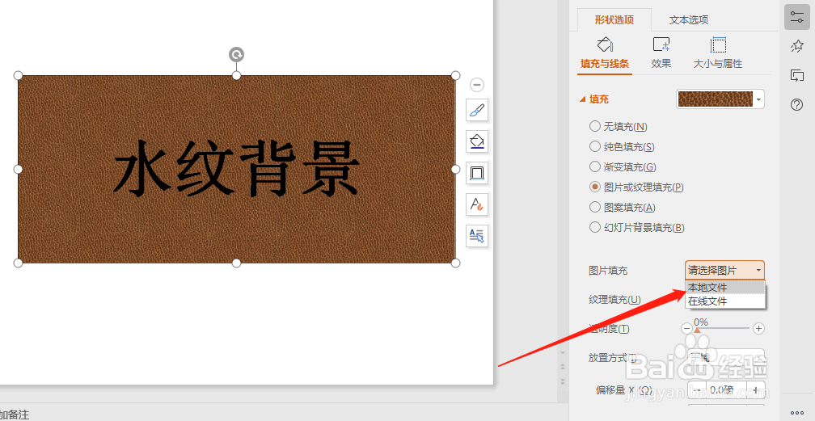
Task: Open the Size and Properties section icon
Action: (x=718, y=44)
